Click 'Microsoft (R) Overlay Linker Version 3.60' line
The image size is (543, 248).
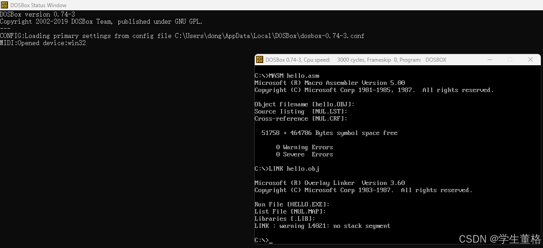(330, 183)
